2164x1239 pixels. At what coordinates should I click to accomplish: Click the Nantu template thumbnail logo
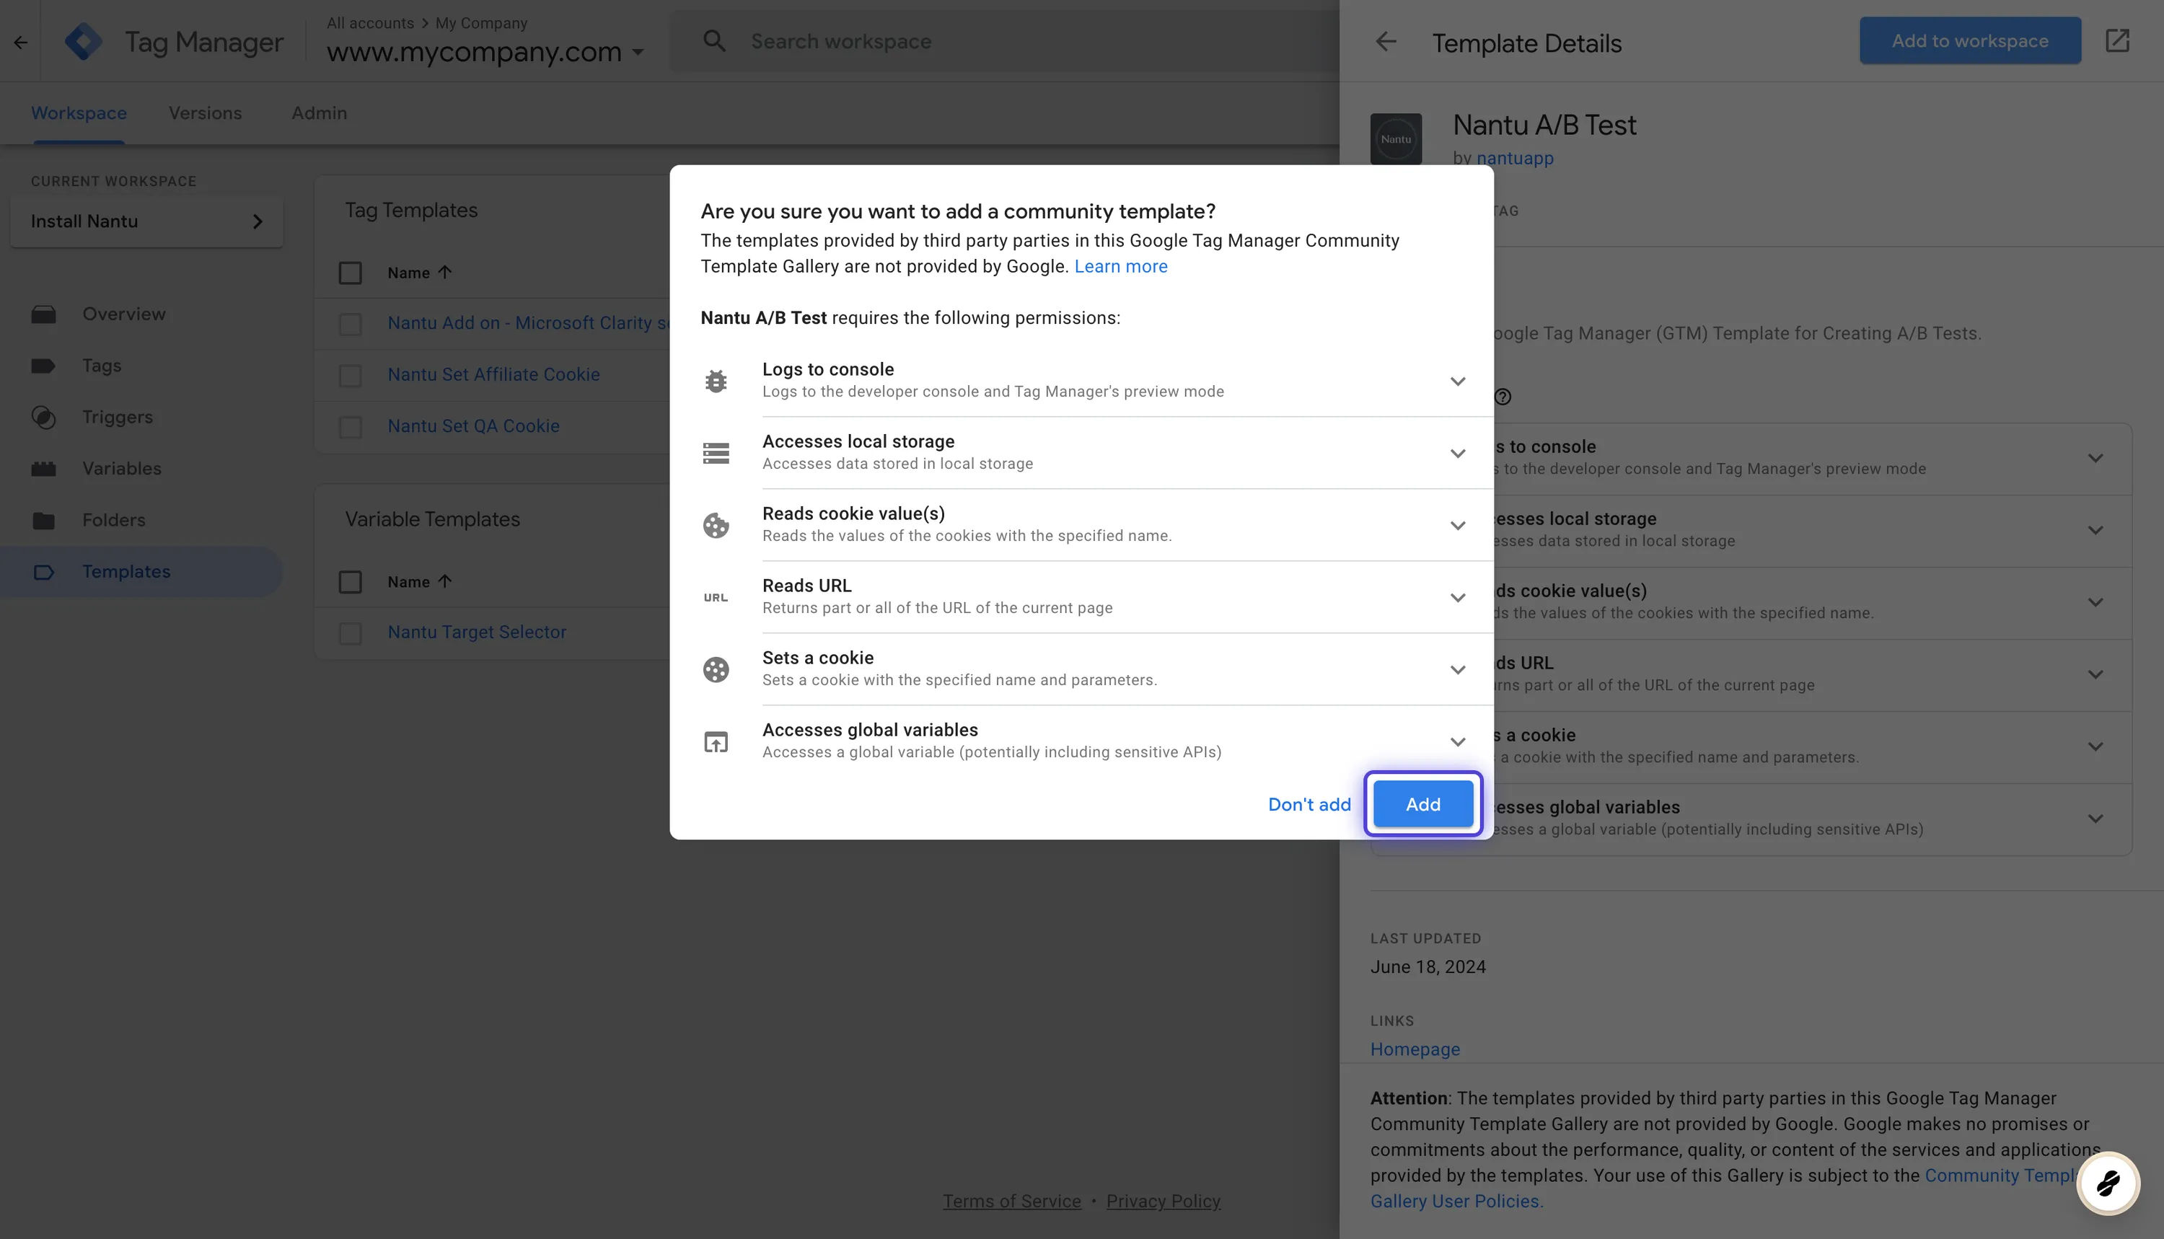[1396, 138]
